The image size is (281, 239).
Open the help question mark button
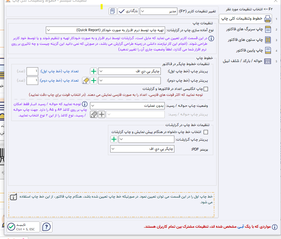[47, 227]
